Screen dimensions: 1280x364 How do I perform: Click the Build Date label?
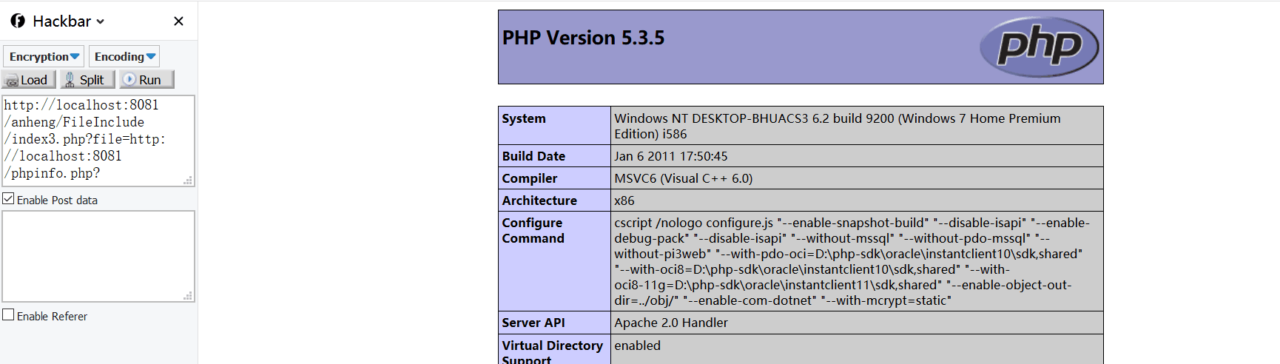[x=533, y=156]
